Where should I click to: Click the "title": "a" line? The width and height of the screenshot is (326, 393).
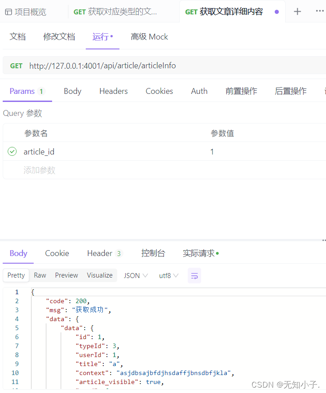(x=99, y=364)
